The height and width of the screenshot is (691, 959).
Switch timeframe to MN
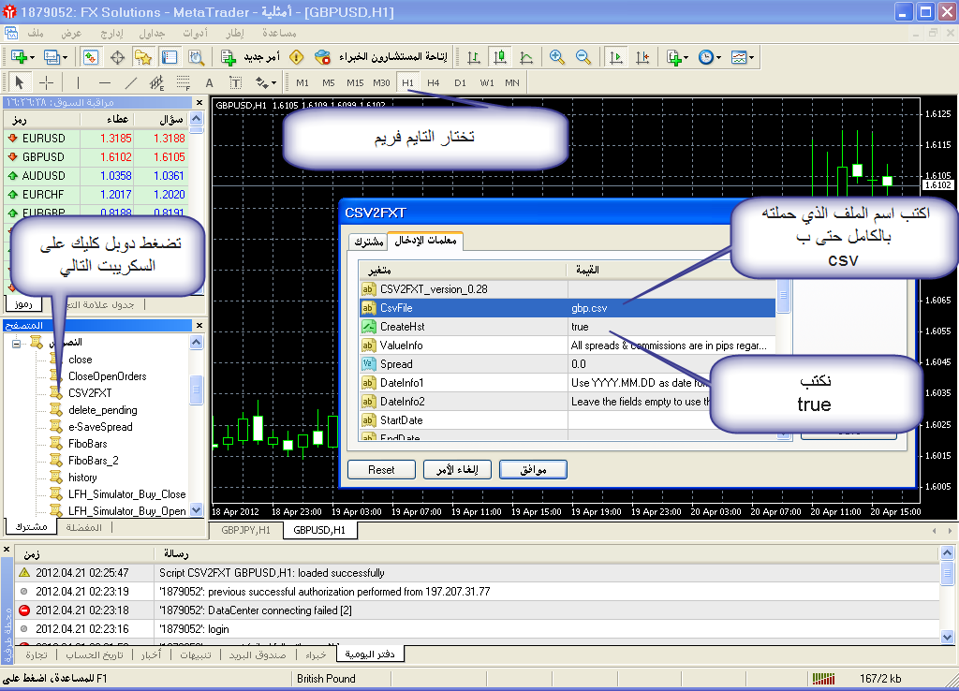pos(512,82)
